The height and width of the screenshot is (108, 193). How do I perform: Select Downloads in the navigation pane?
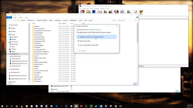click(15, 44)
